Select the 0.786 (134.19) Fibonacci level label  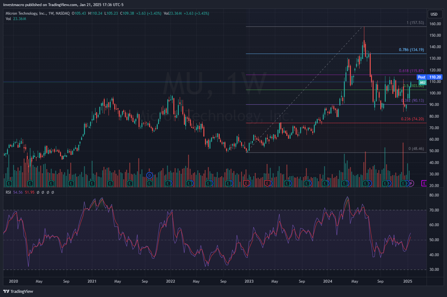click(x=411, y=50)
